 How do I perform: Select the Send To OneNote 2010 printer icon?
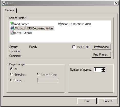(60, 24)
